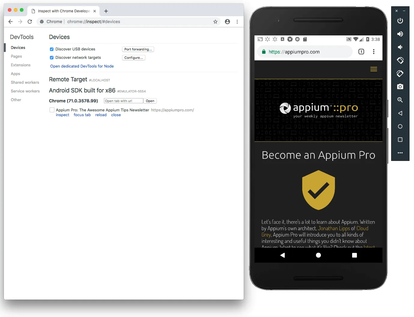Click Open tab with url field
Image resolution: width=414 pixels, height=317 pixels.
pyautogui.click(x=123, y=101)
